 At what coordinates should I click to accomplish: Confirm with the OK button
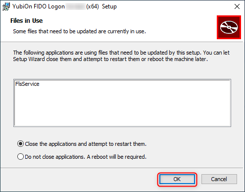(177, 179)
